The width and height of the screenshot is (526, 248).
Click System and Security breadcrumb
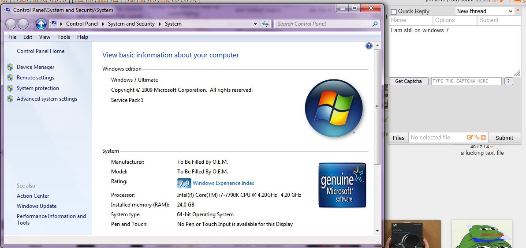pyautogui.click(x=131, y=24)
